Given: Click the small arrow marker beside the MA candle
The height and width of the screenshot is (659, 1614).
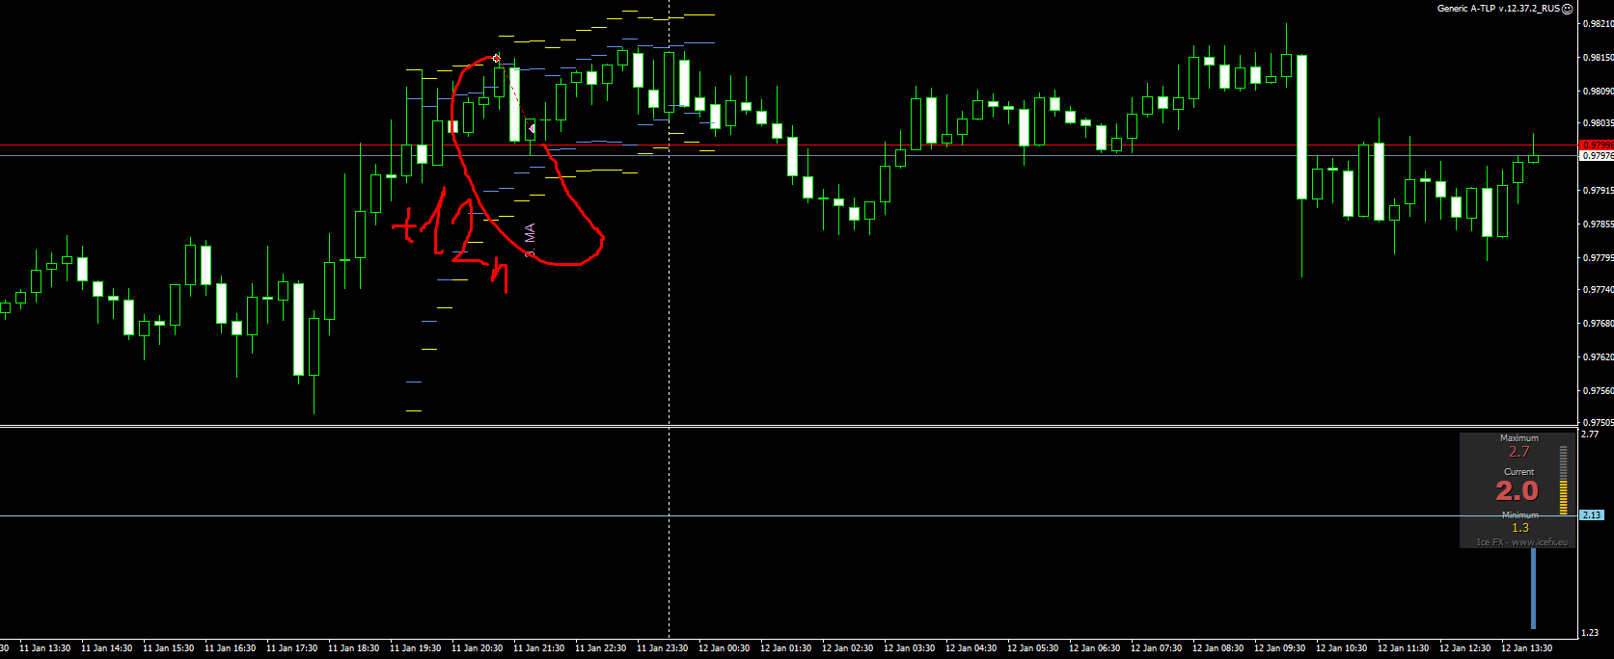Looking at the screenshot, I should [532, 128].
